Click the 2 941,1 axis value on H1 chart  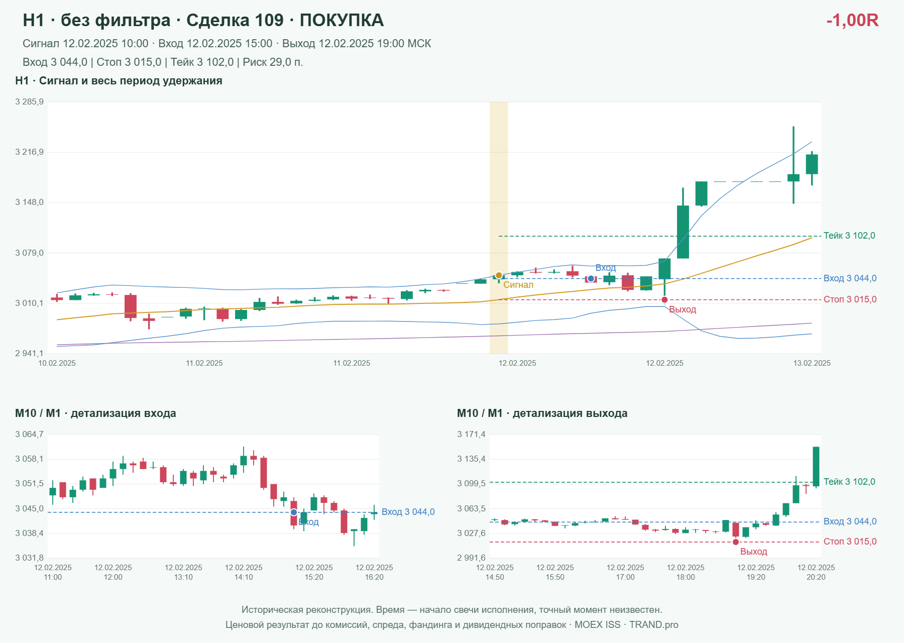[30, 354]
